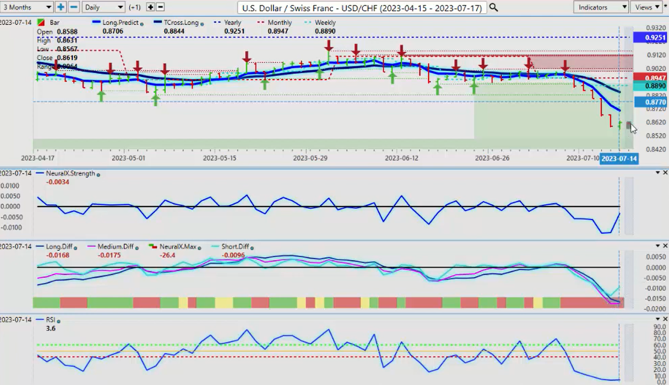The width and height of the screenshot is (669, 385).
Task: Click the RSI value 3.6
Action: 51,328
